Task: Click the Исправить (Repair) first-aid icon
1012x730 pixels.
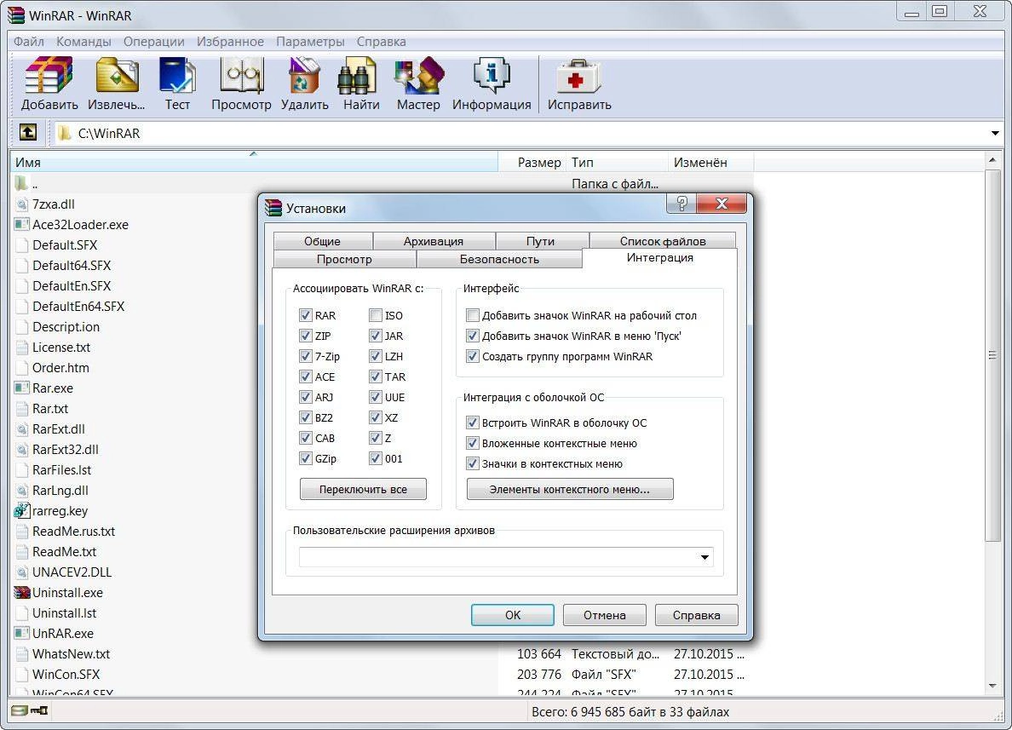Action: (579, 76)
